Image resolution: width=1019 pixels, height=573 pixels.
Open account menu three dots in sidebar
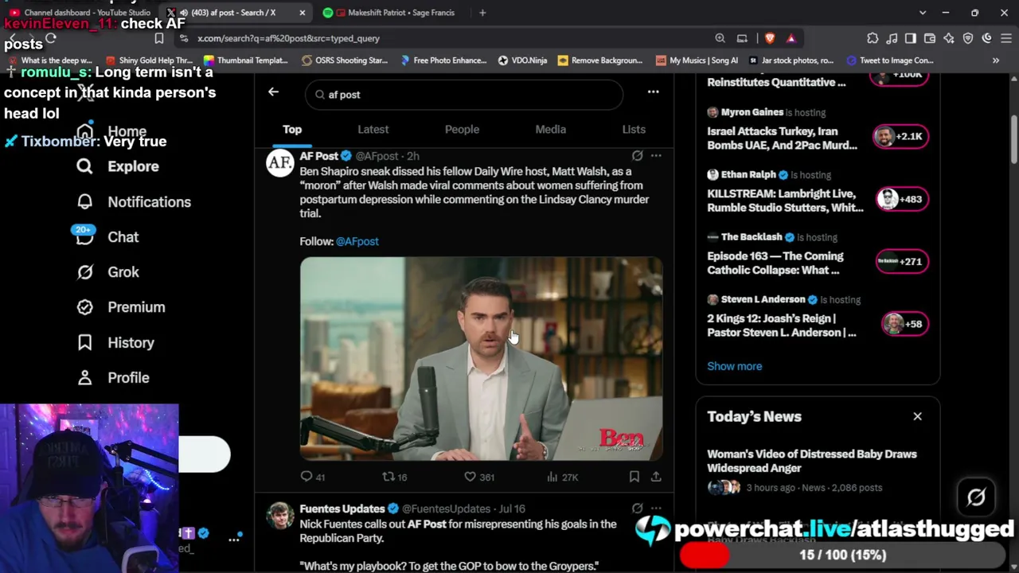(x=234, y=539)
